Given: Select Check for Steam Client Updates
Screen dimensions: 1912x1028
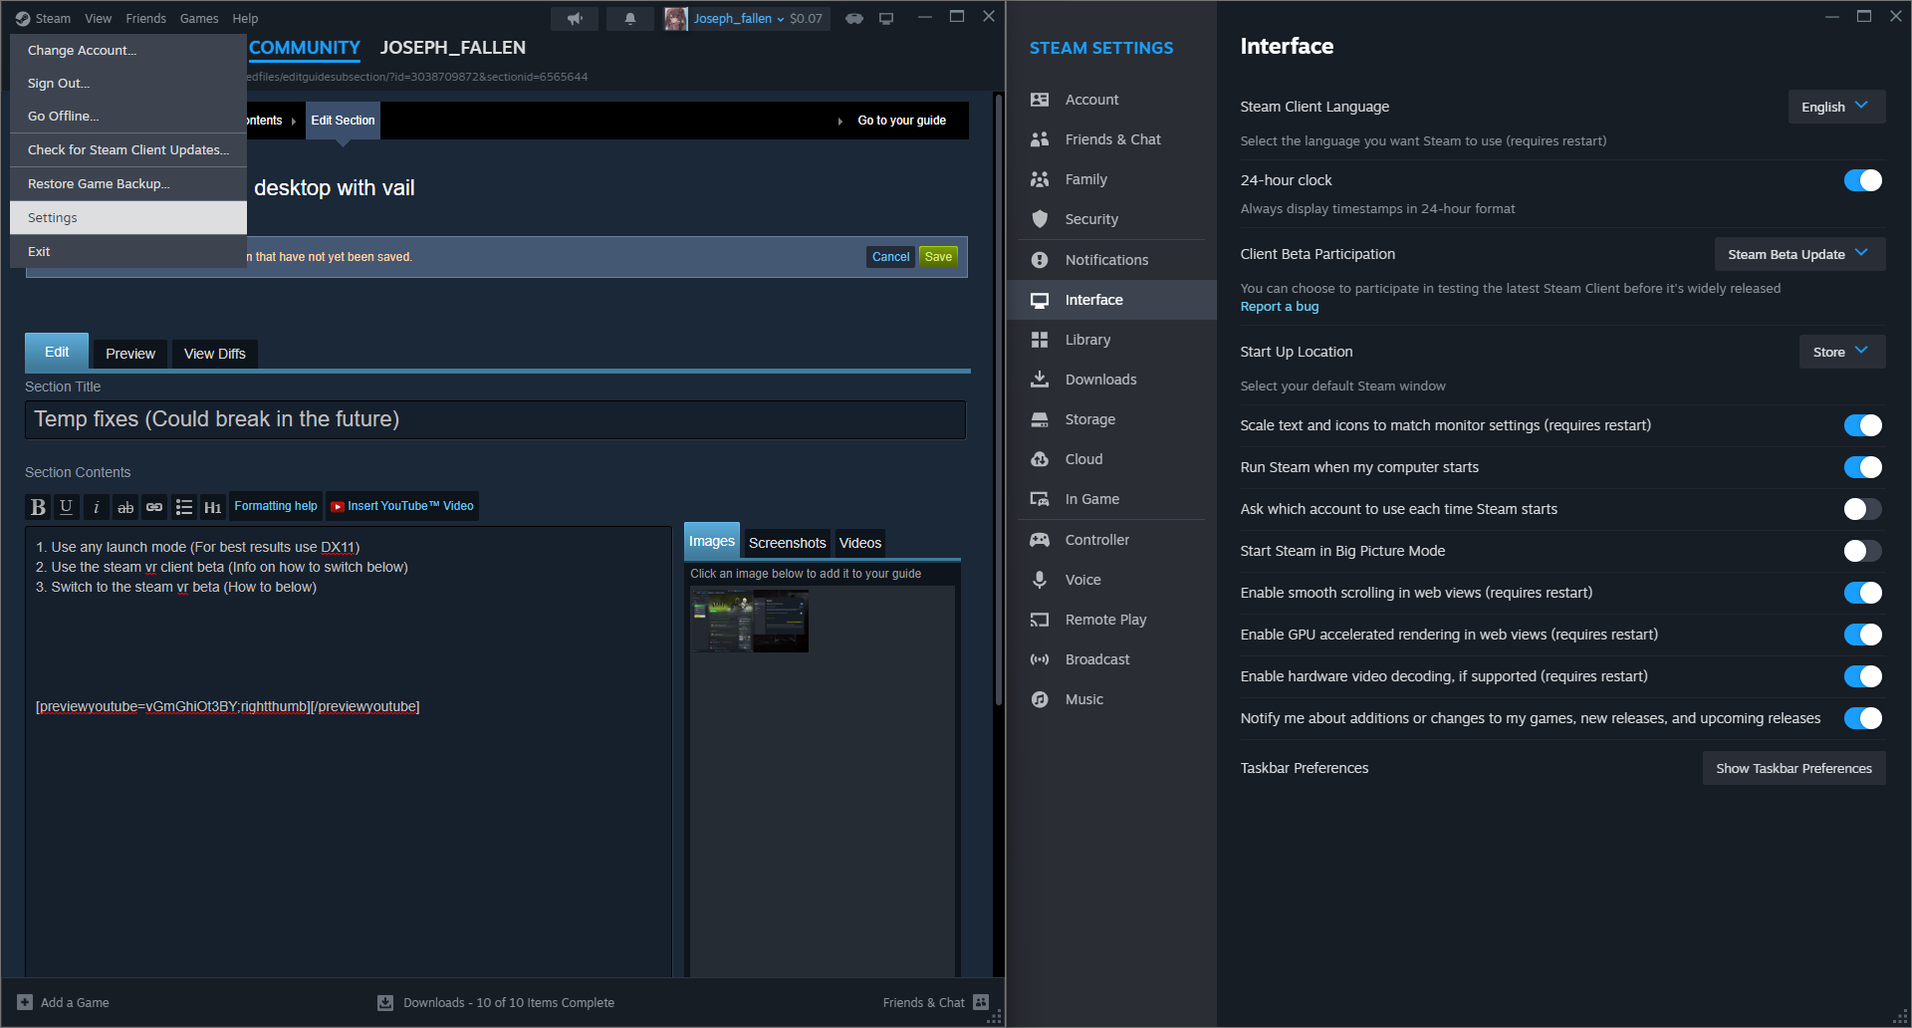Looking at the screenshot, I should click(128, 150).
